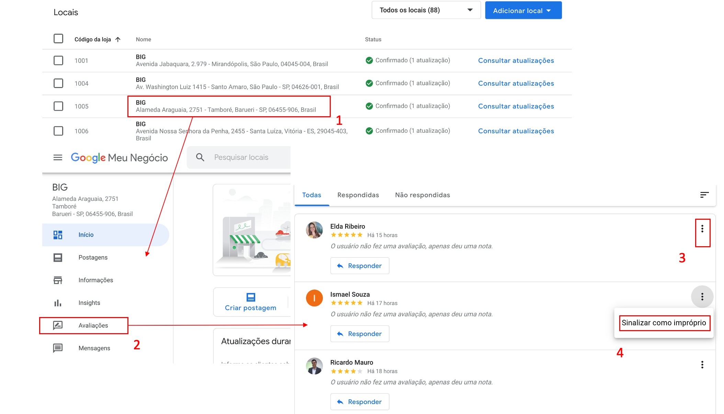Click Consultar atualizações for store 1001
Viewport: 724px width, 414px height.
tap(516, 61)
